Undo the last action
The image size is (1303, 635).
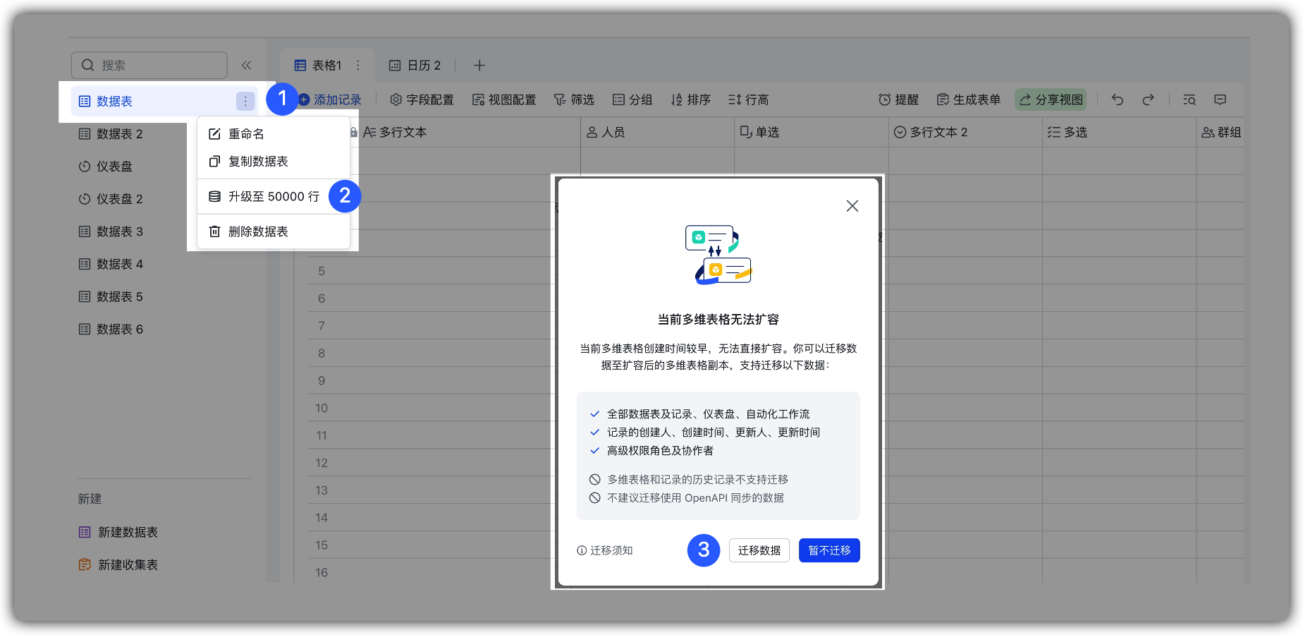[1117, 99]
